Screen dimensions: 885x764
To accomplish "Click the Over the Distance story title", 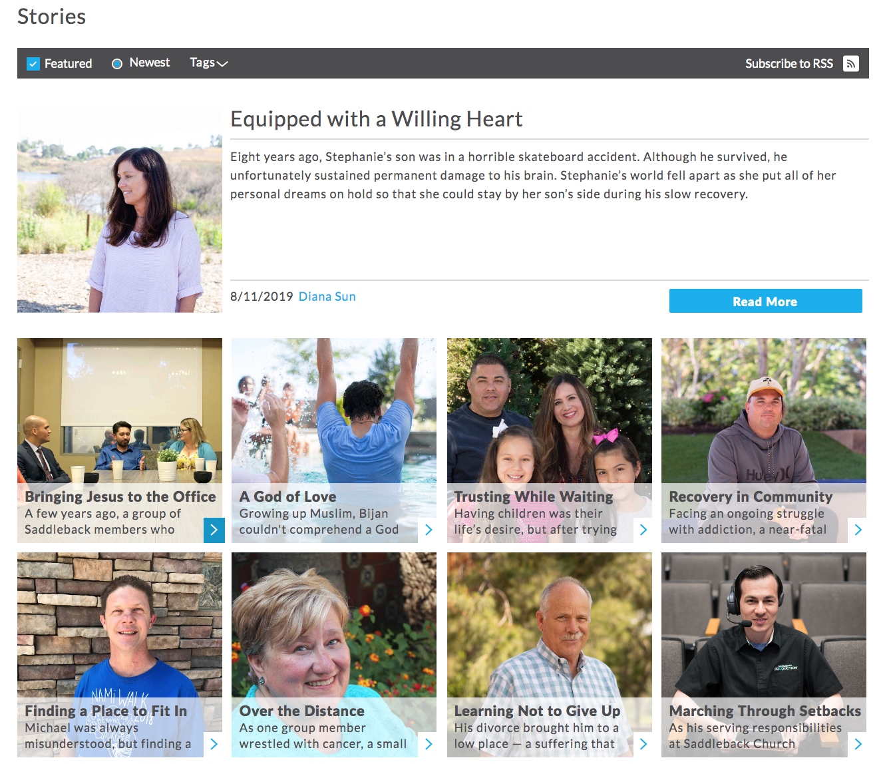I will [x=301, y=711].
